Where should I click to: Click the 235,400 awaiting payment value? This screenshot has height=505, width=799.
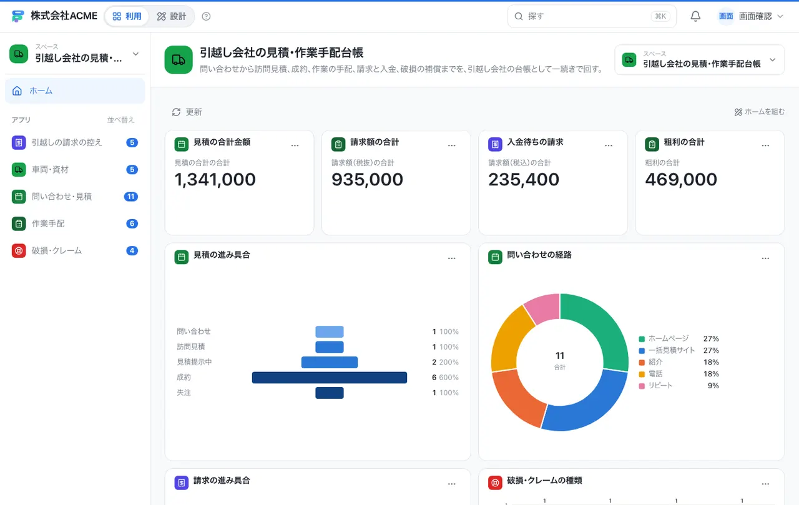coord(524,180)
